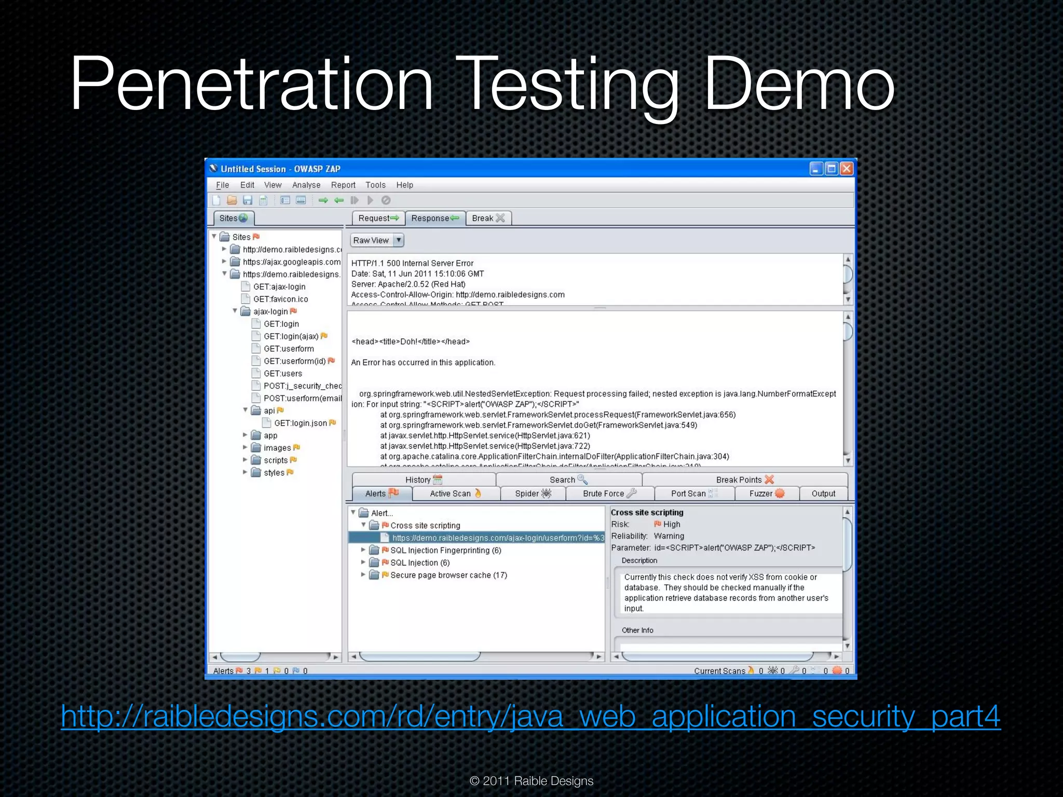Screen dimensions: 1063x797
Task: Open the Raw View dropdown
Action: [398, 240]
